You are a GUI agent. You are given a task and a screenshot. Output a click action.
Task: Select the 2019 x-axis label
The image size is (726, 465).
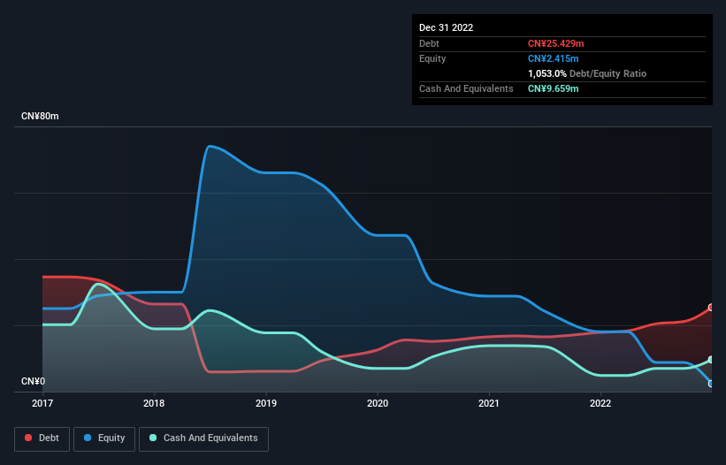click(x=266, y=403)
